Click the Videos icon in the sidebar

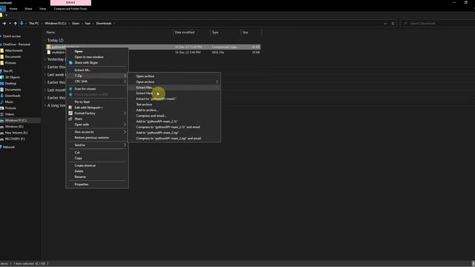1,114
